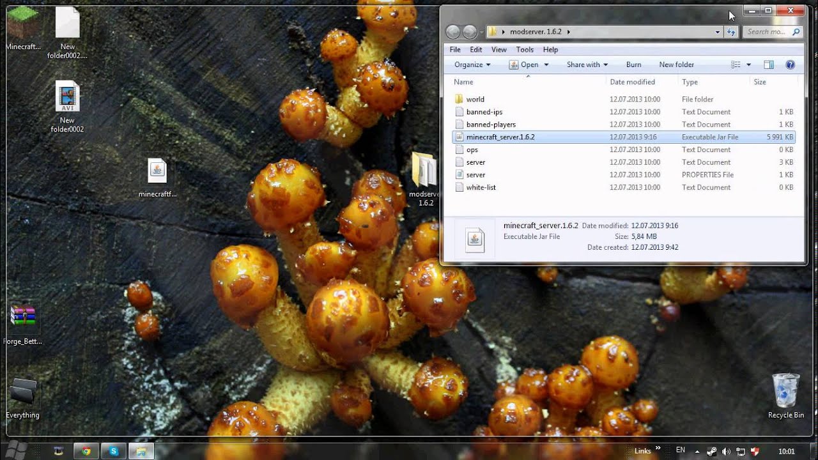Open the Tools menu
818x460 pixels.
coord(525,49)
